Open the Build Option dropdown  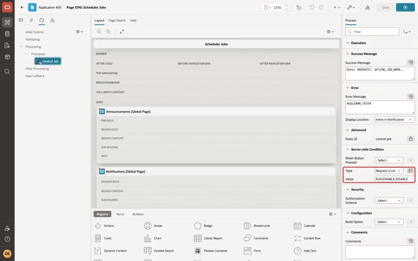(x=389, y=222)
